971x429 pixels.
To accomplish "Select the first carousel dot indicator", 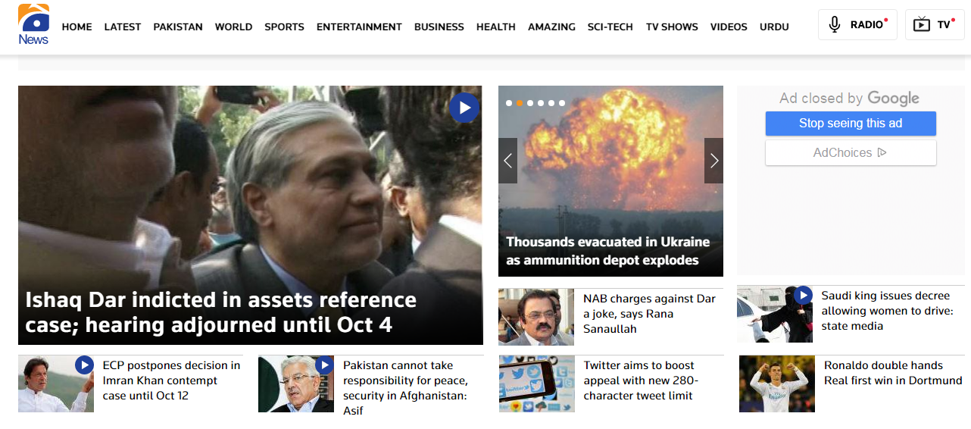I will pyautogui.click(x=509, y=103).
